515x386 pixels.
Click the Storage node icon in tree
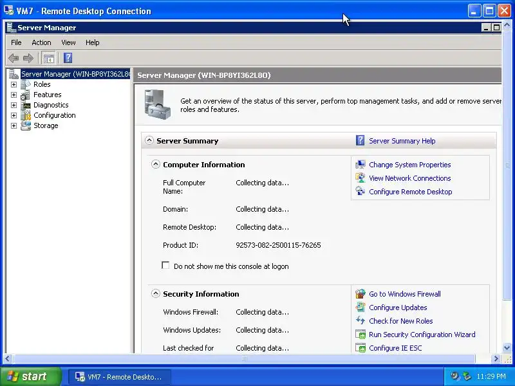(x=26, y=125)
